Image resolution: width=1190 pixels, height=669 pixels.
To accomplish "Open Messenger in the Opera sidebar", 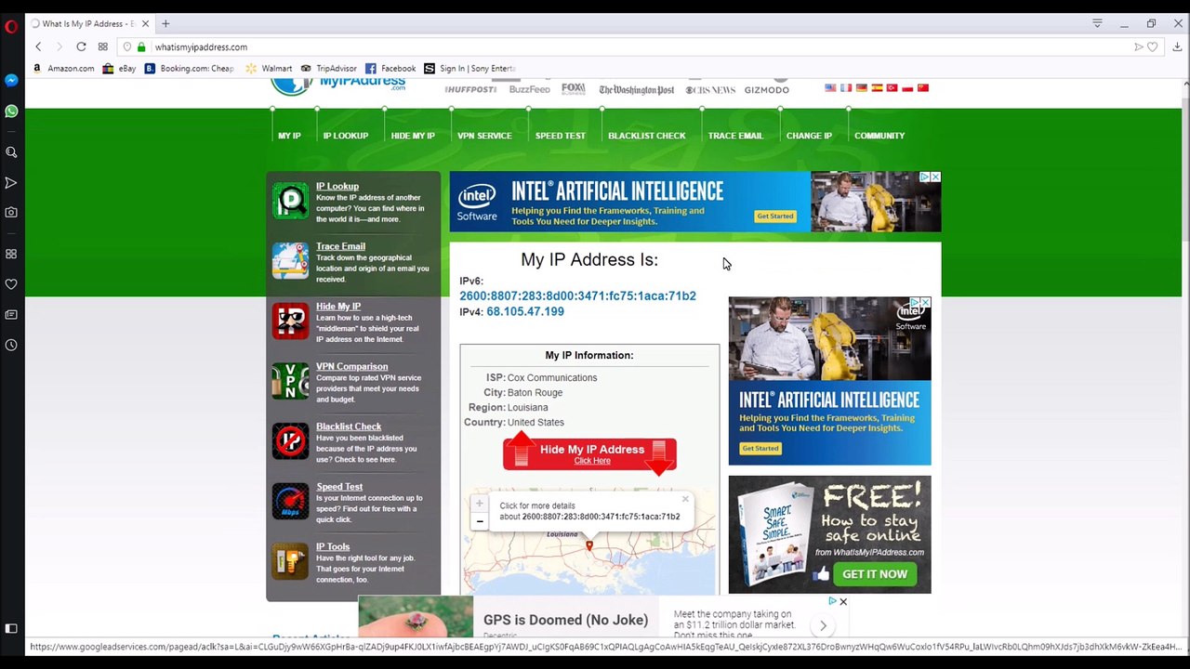I will (x=11, y=81).
